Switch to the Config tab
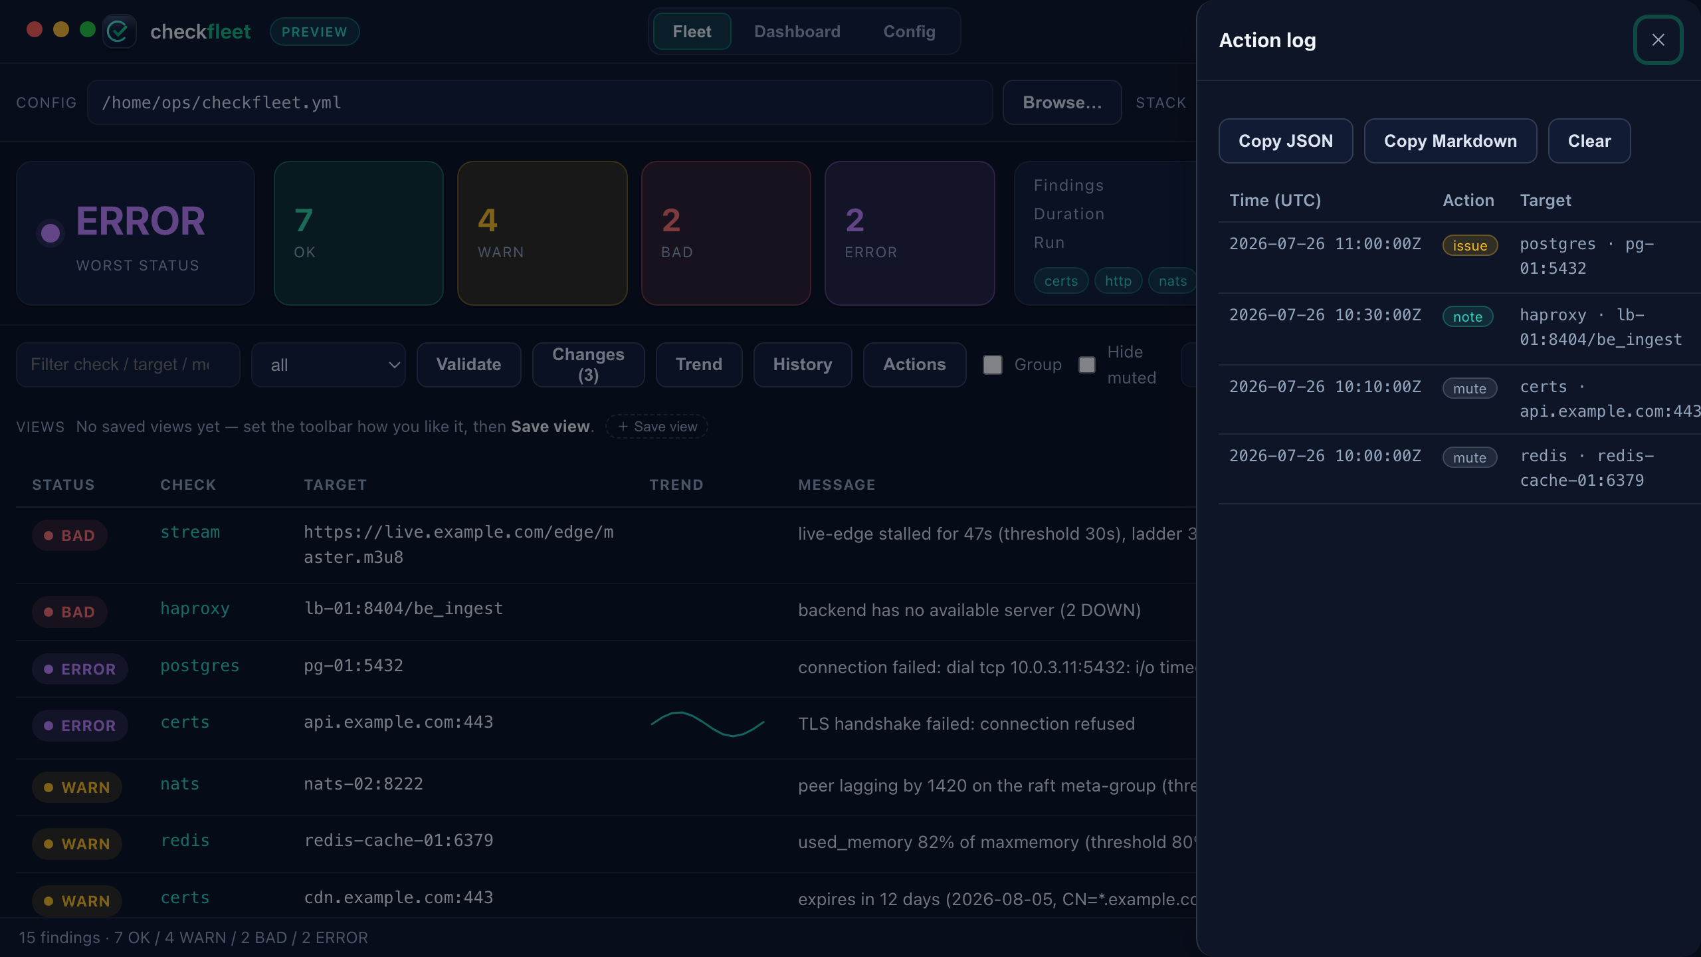Image resolution: width=1701 pixels, height=957 pixels. tap(909, 31)
